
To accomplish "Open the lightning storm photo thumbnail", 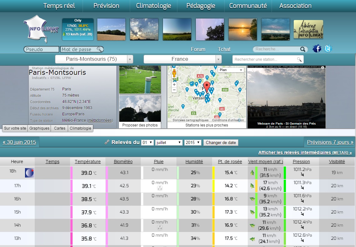I will pyautogui.click(x=210, y=29).
